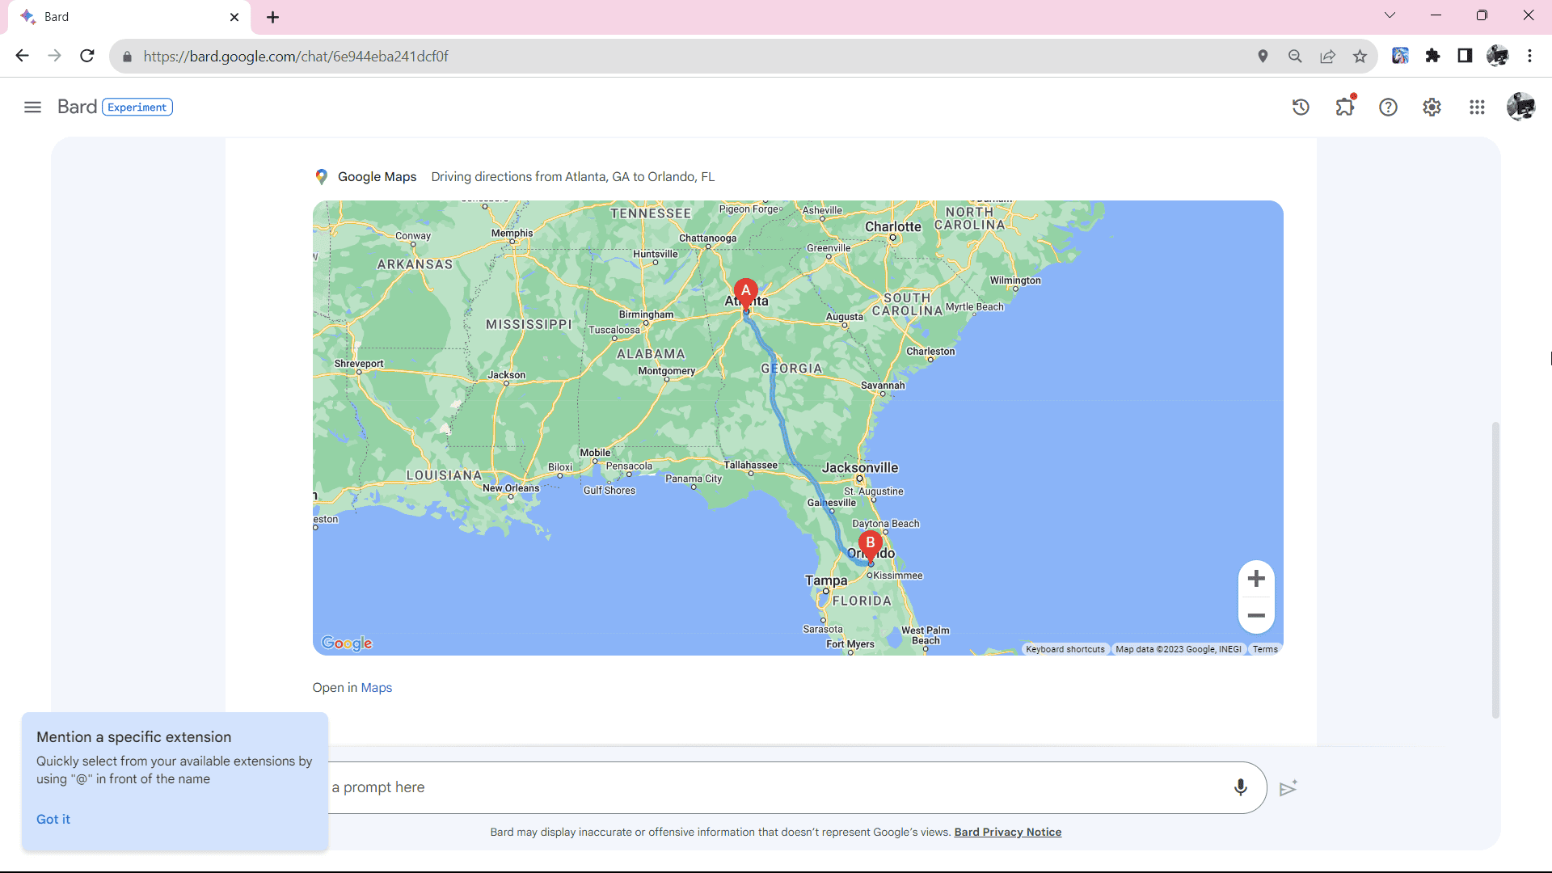Click the zoom magnifier icon in address bar
1552x873 pixels.
pos(1295,56)
